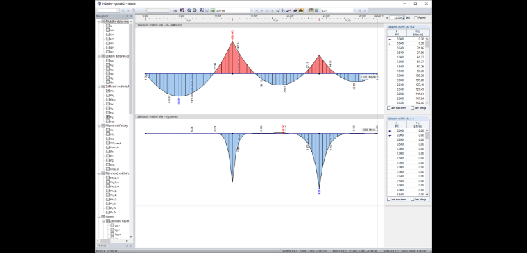
Task: Select the Napětí category in the navigator
Action: click(110, 217)
